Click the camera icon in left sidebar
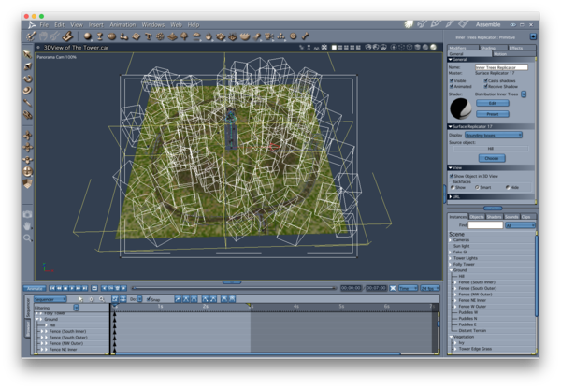 [27, 214]
